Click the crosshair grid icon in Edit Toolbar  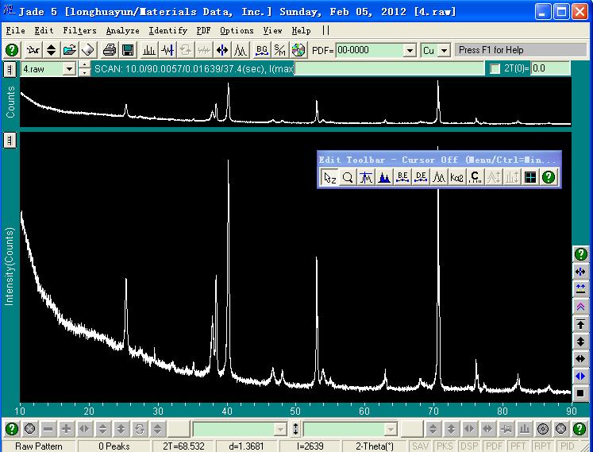pos(529,177)
